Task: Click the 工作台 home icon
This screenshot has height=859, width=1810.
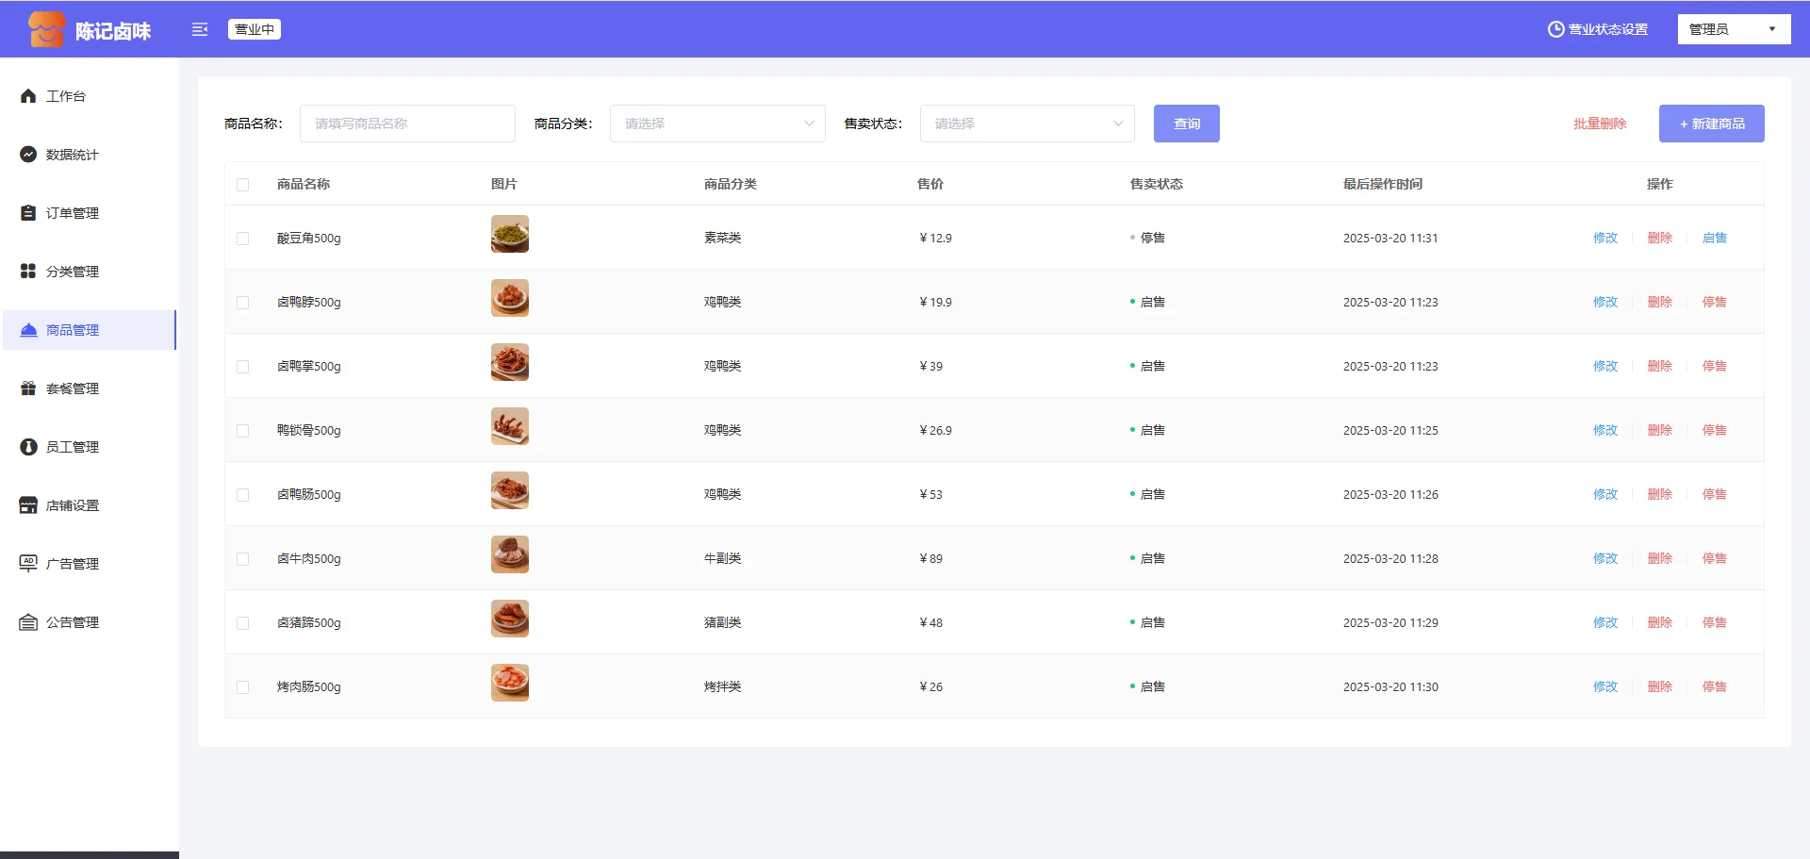Action: point(28,96)
